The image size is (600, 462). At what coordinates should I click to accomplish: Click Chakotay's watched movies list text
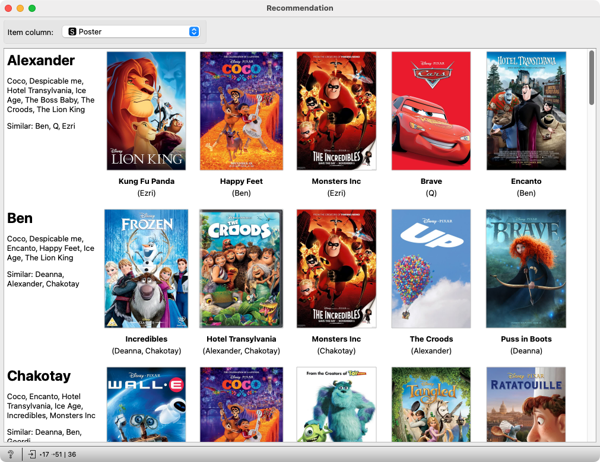[51, 406]
